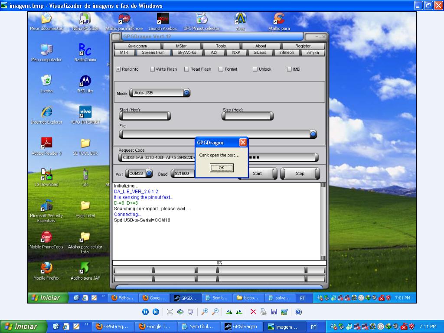Screen dimensions: 444x333
Task: Click the floppy disk save icon
Action: pyautogui.click(x=274, y=312)
